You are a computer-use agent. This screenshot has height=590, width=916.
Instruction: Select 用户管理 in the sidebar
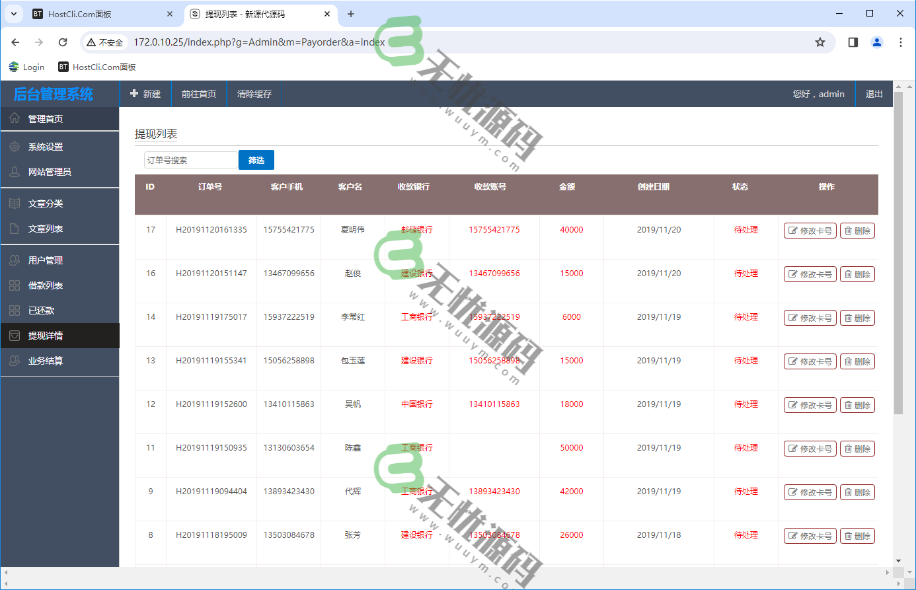46,260
